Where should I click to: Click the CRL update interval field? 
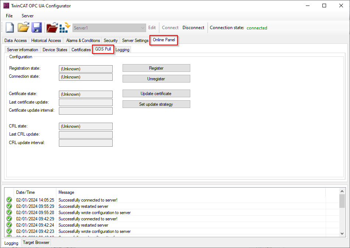(x=86, y=143)
